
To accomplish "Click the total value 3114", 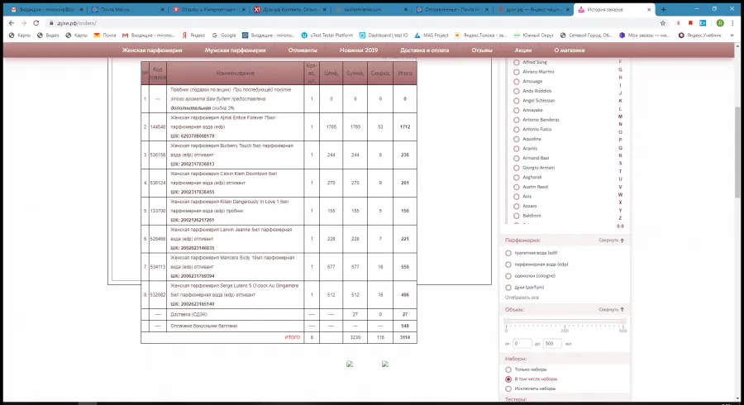I will tap(405, 338).
